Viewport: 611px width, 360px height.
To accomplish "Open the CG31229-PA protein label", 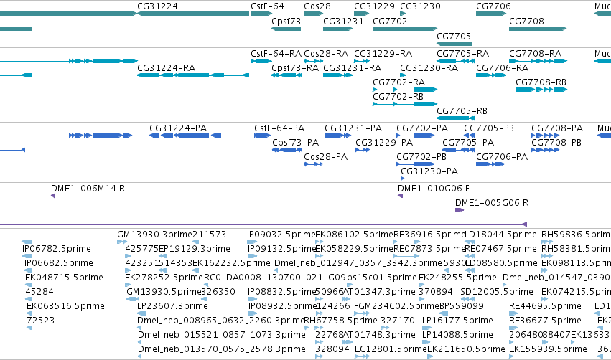I will 384,143.
